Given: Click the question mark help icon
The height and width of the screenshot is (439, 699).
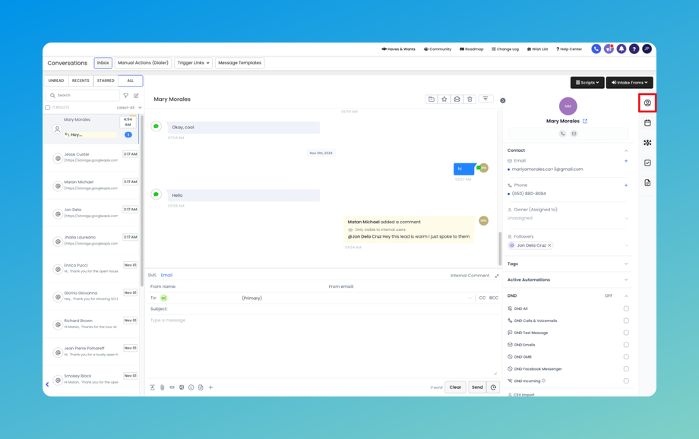Looking at the screenshot, I should click(x=634, y=49).
